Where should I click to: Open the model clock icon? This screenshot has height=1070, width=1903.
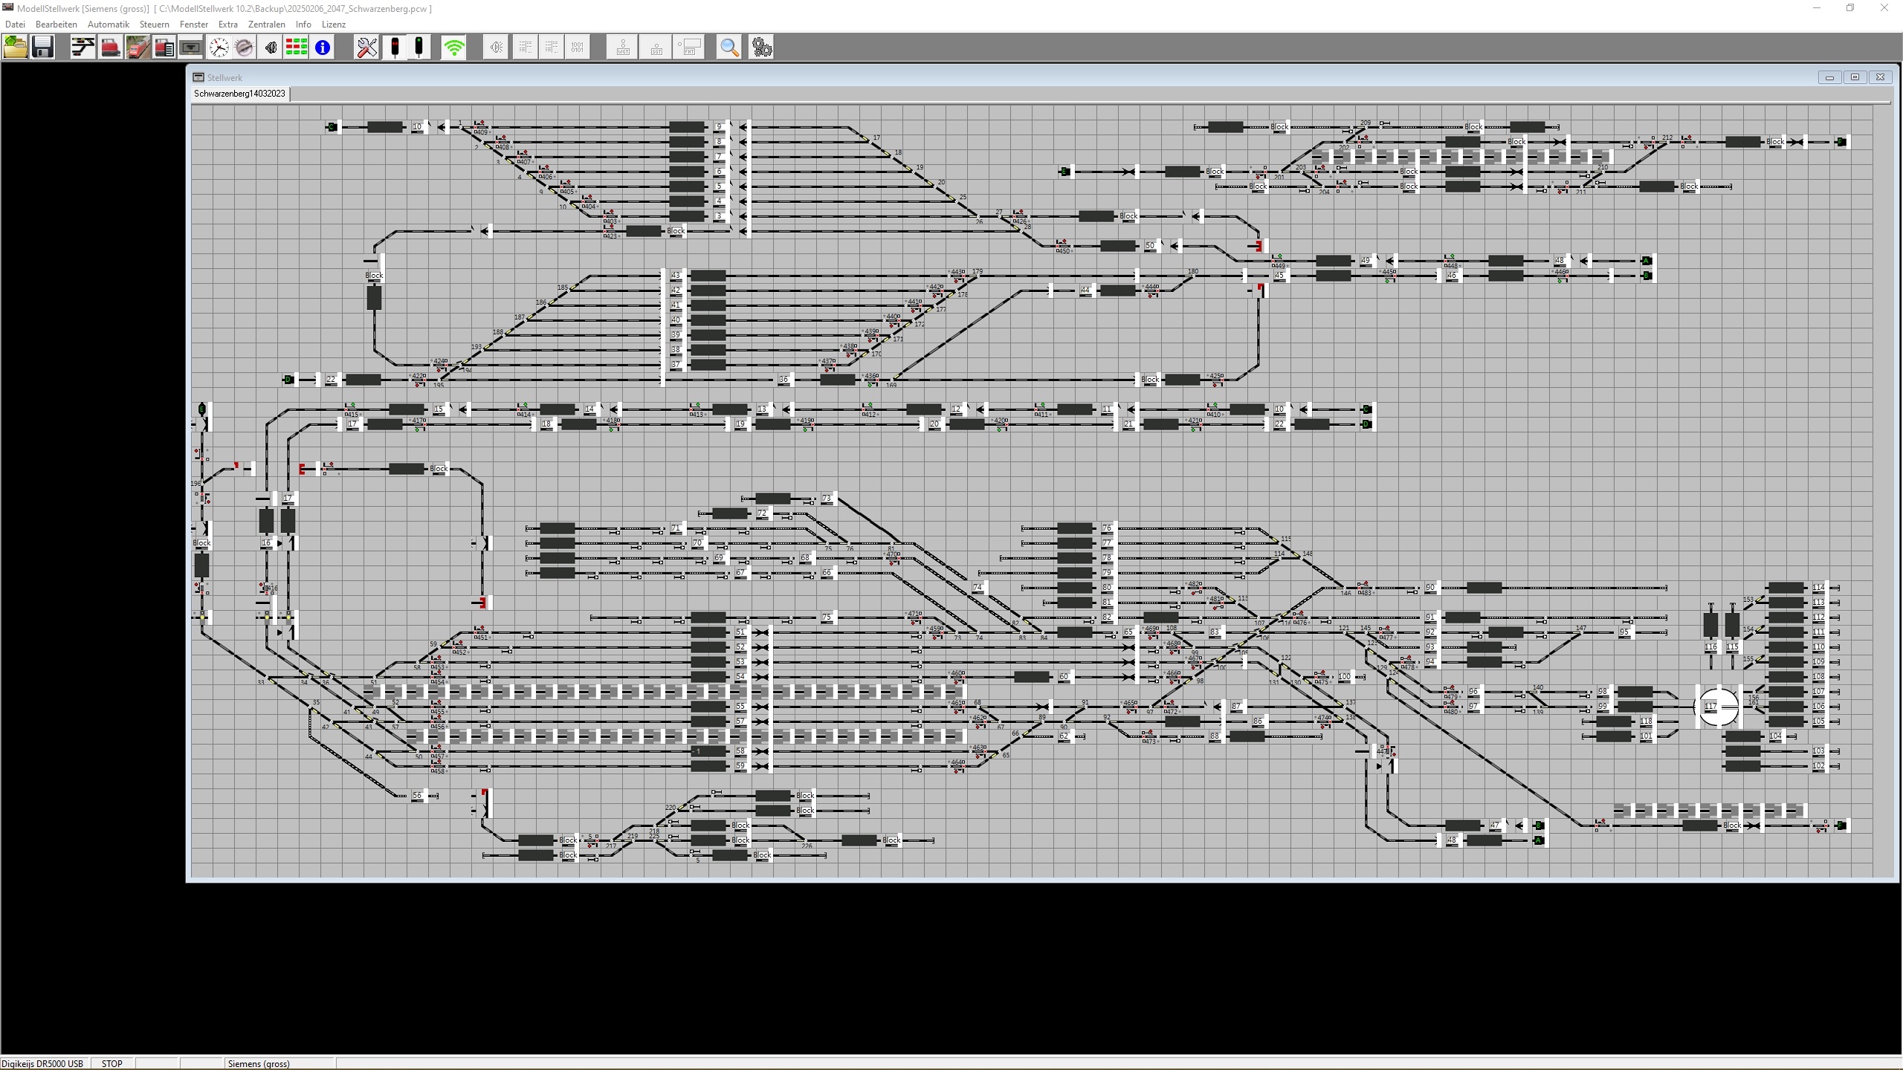pyautogui.click(x=219, y=47)
